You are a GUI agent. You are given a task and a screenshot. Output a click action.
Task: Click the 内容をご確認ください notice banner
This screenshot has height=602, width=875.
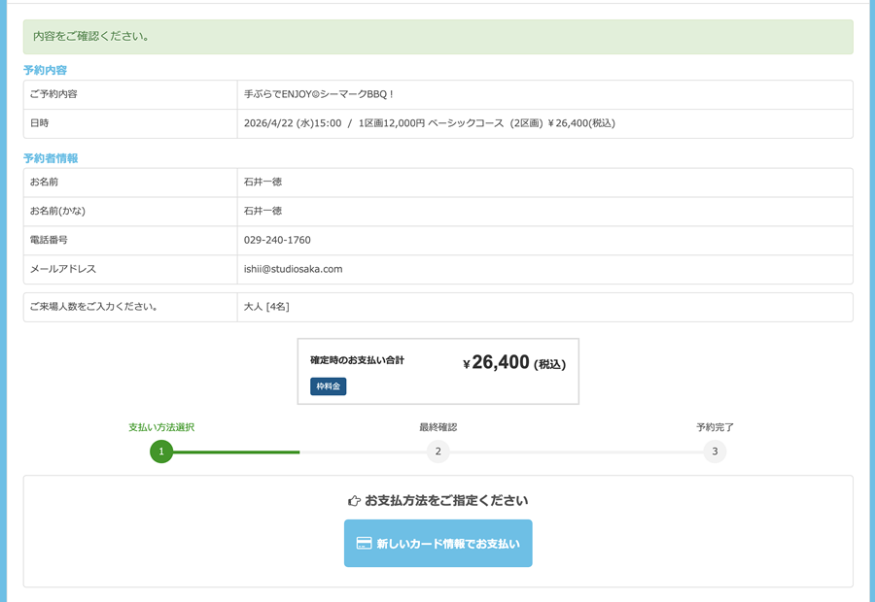438,37
